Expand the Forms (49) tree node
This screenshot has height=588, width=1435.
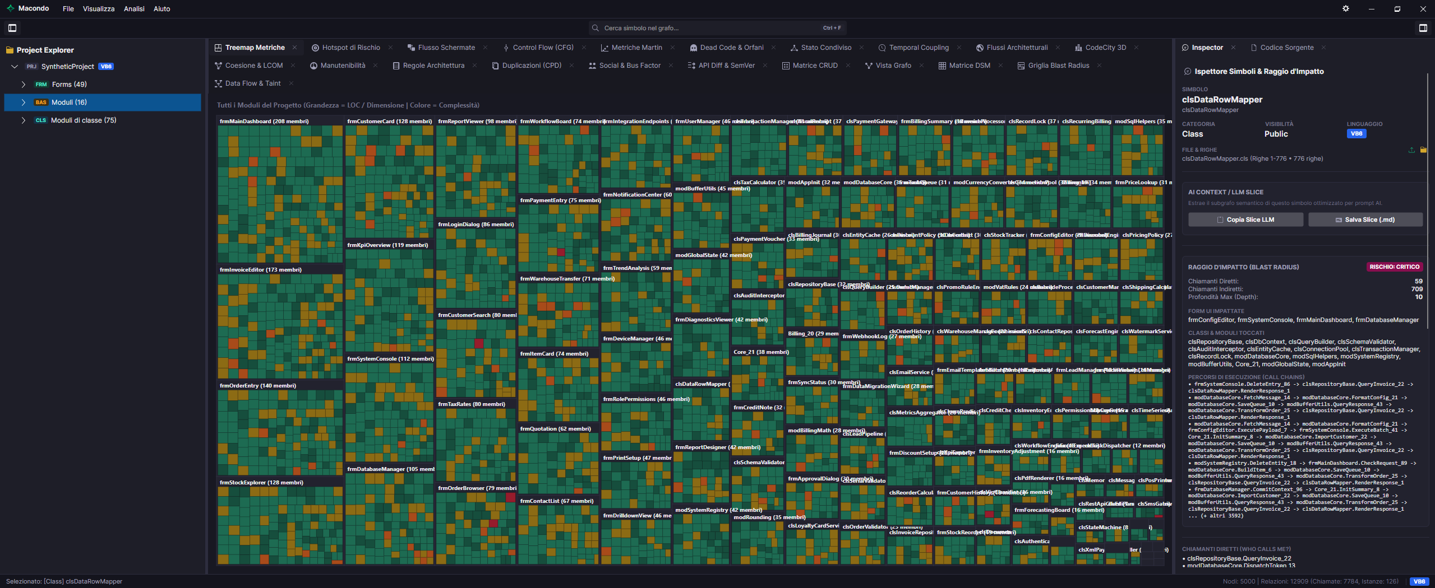pos(23,85)
